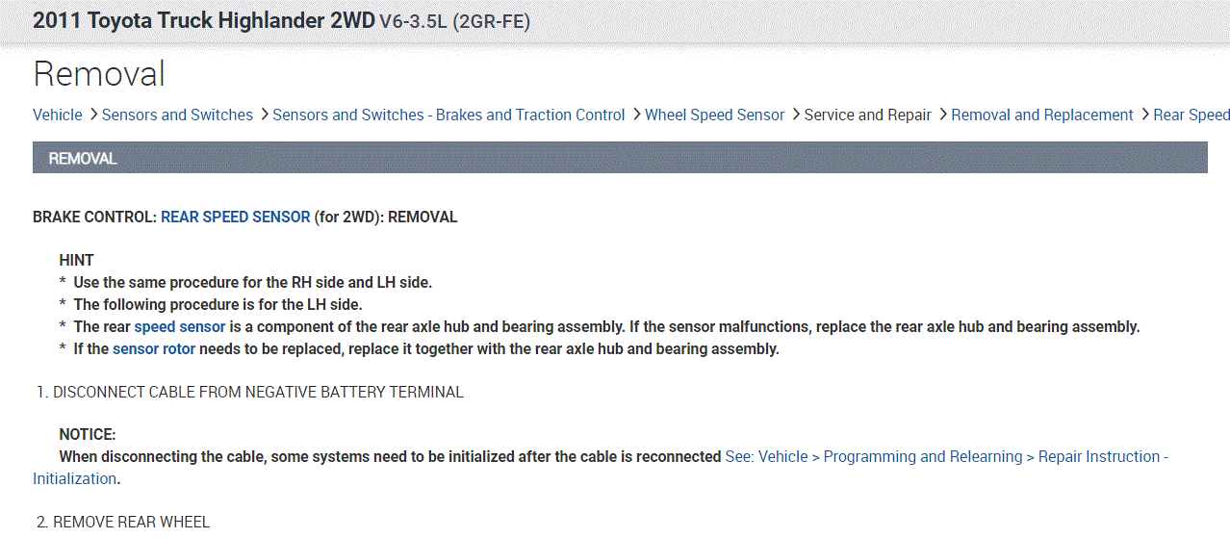Open the Vehicle breadcrumb link
Screen dimensions: 1230x538
coord(57,115)
